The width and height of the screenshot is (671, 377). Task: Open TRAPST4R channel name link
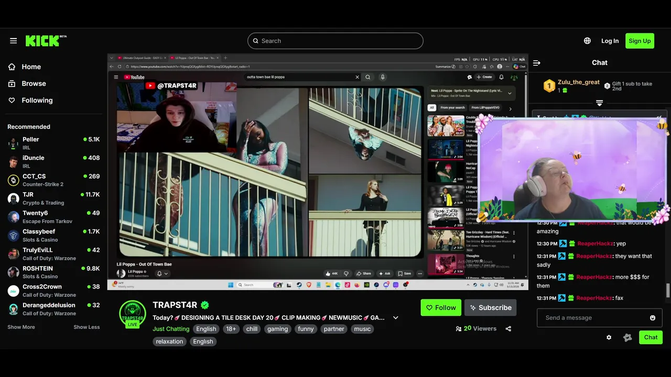pyautogui.click(x=175, y=305)
